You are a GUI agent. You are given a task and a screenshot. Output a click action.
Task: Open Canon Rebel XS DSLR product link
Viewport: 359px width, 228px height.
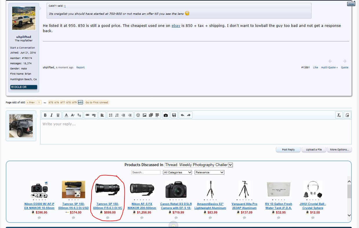176,206
